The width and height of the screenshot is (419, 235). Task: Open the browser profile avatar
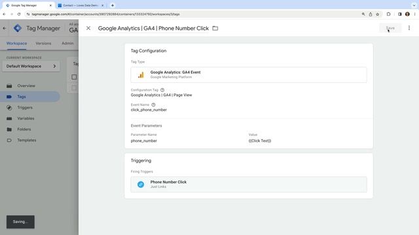[407, 14]
